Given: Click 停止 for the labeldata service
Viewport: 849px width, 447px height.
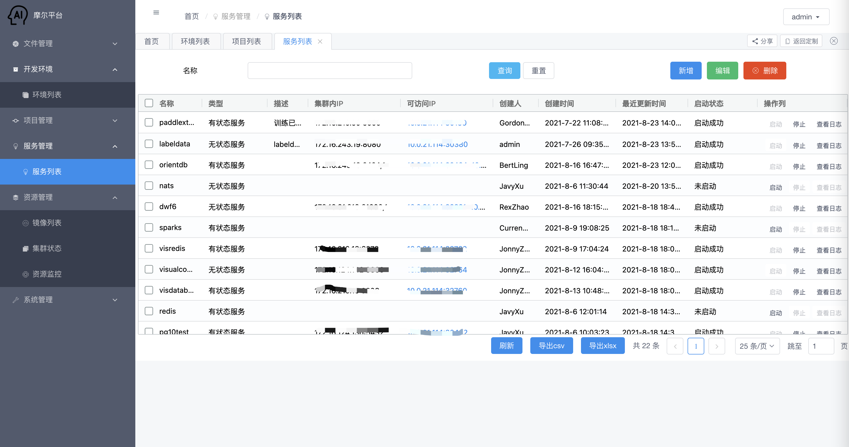Looking at the screenshot, I should coord(799,146).
